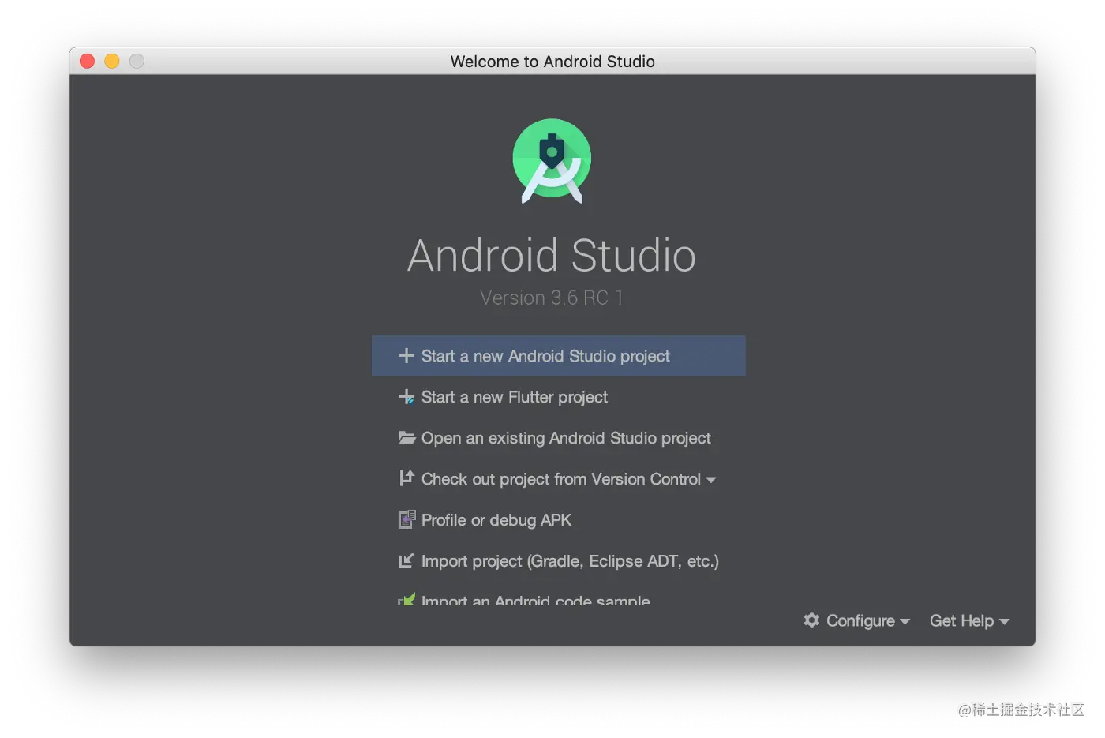Start a new Android Studio project

(559, 356)
